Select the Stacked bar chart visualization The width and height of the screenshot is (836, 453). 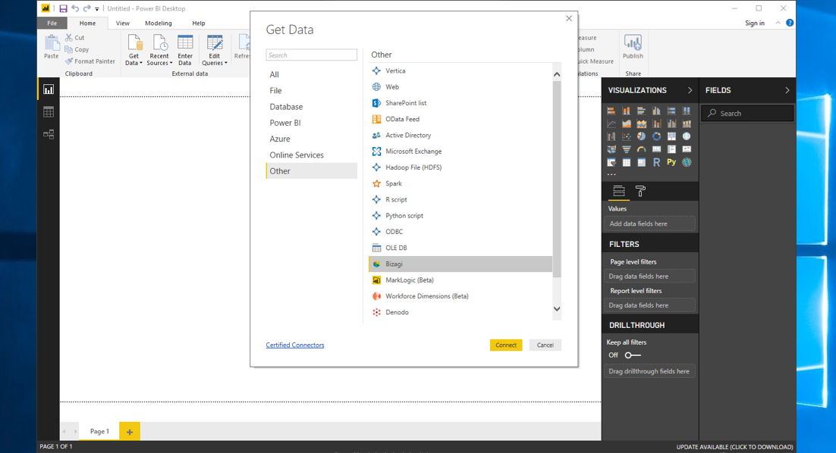tap(611, 111)
